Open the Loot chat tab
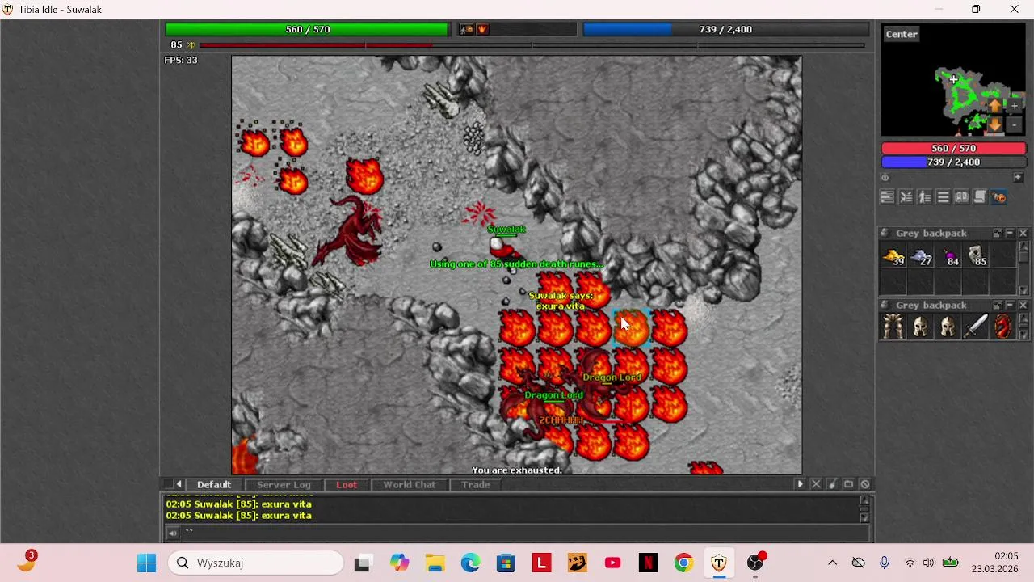This screenshot has height=582, width=1034. pyautogui.click(x=347, y=485)
